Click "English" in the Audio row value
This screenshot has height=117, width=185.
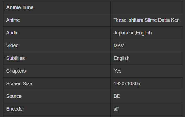pos(144,33)
